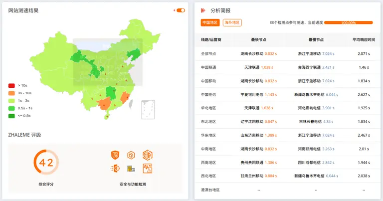Click the 42 overall score gauge
Screen dimensions: 383x201
tap(46, 162)
